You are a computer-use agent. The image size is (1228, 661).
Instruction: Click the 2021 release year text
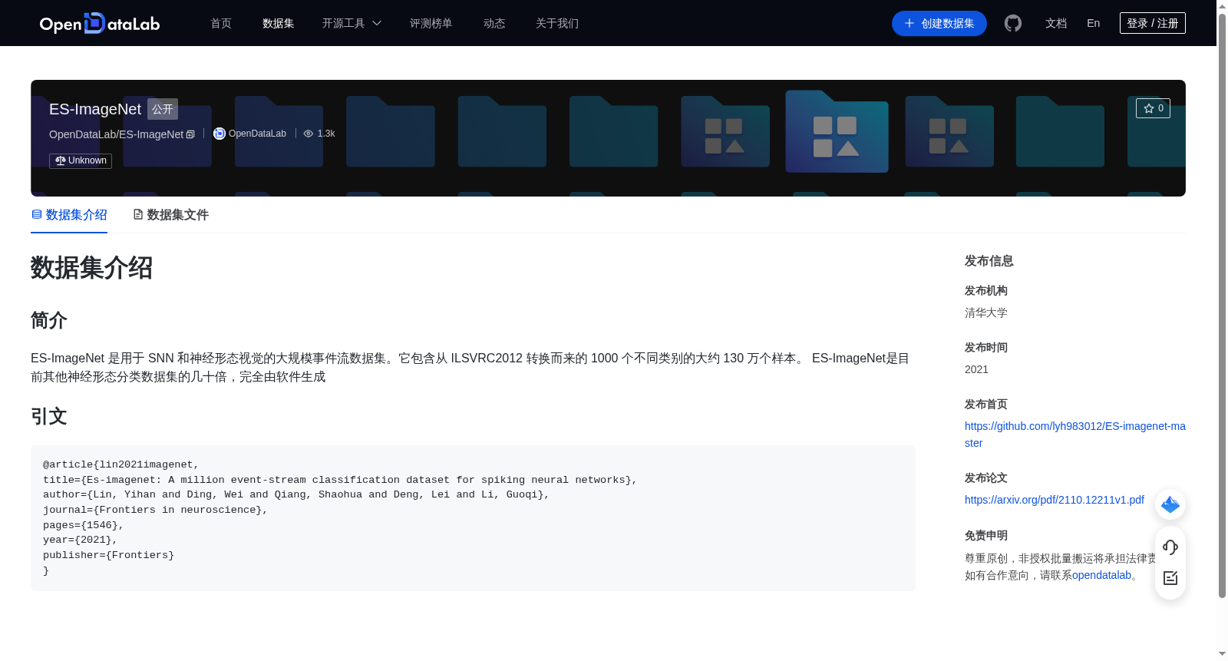(976, 369)
